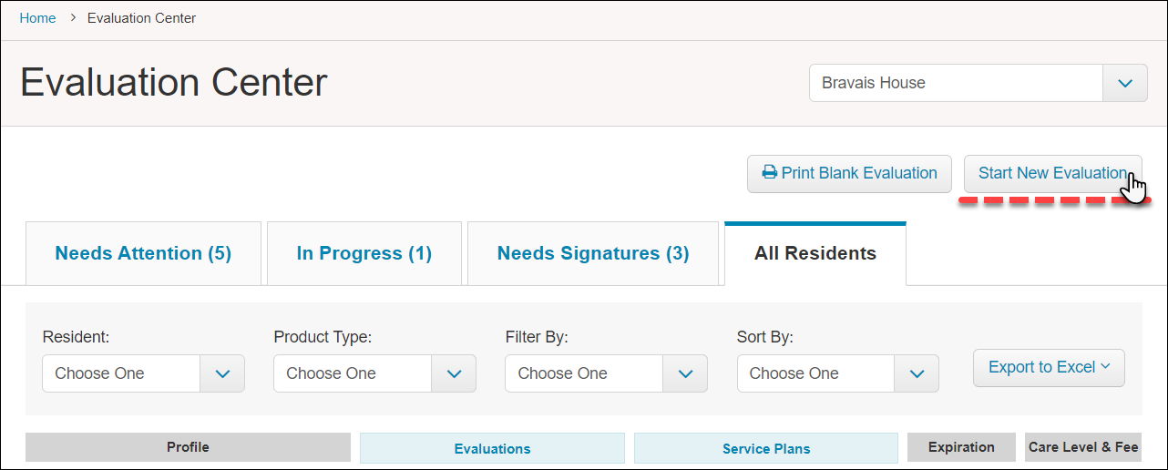The image size is (1168, 470).
Task: Click the Resident Choose One field
Action: 121,373
